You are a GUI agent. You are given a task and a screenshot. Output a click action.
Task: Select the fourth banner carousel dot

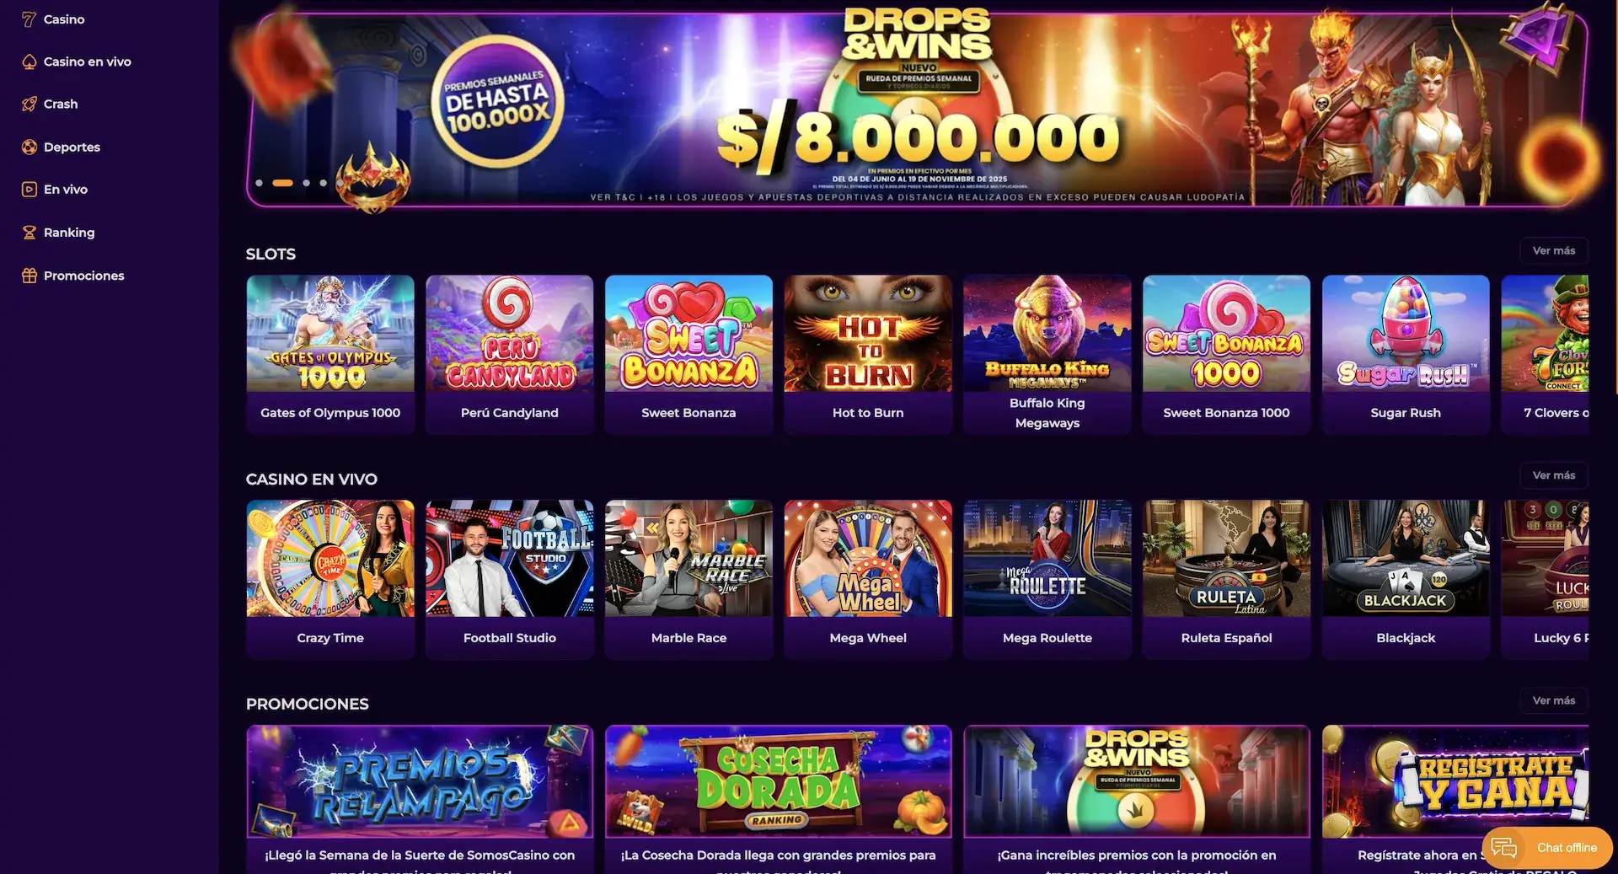(323, 183)
